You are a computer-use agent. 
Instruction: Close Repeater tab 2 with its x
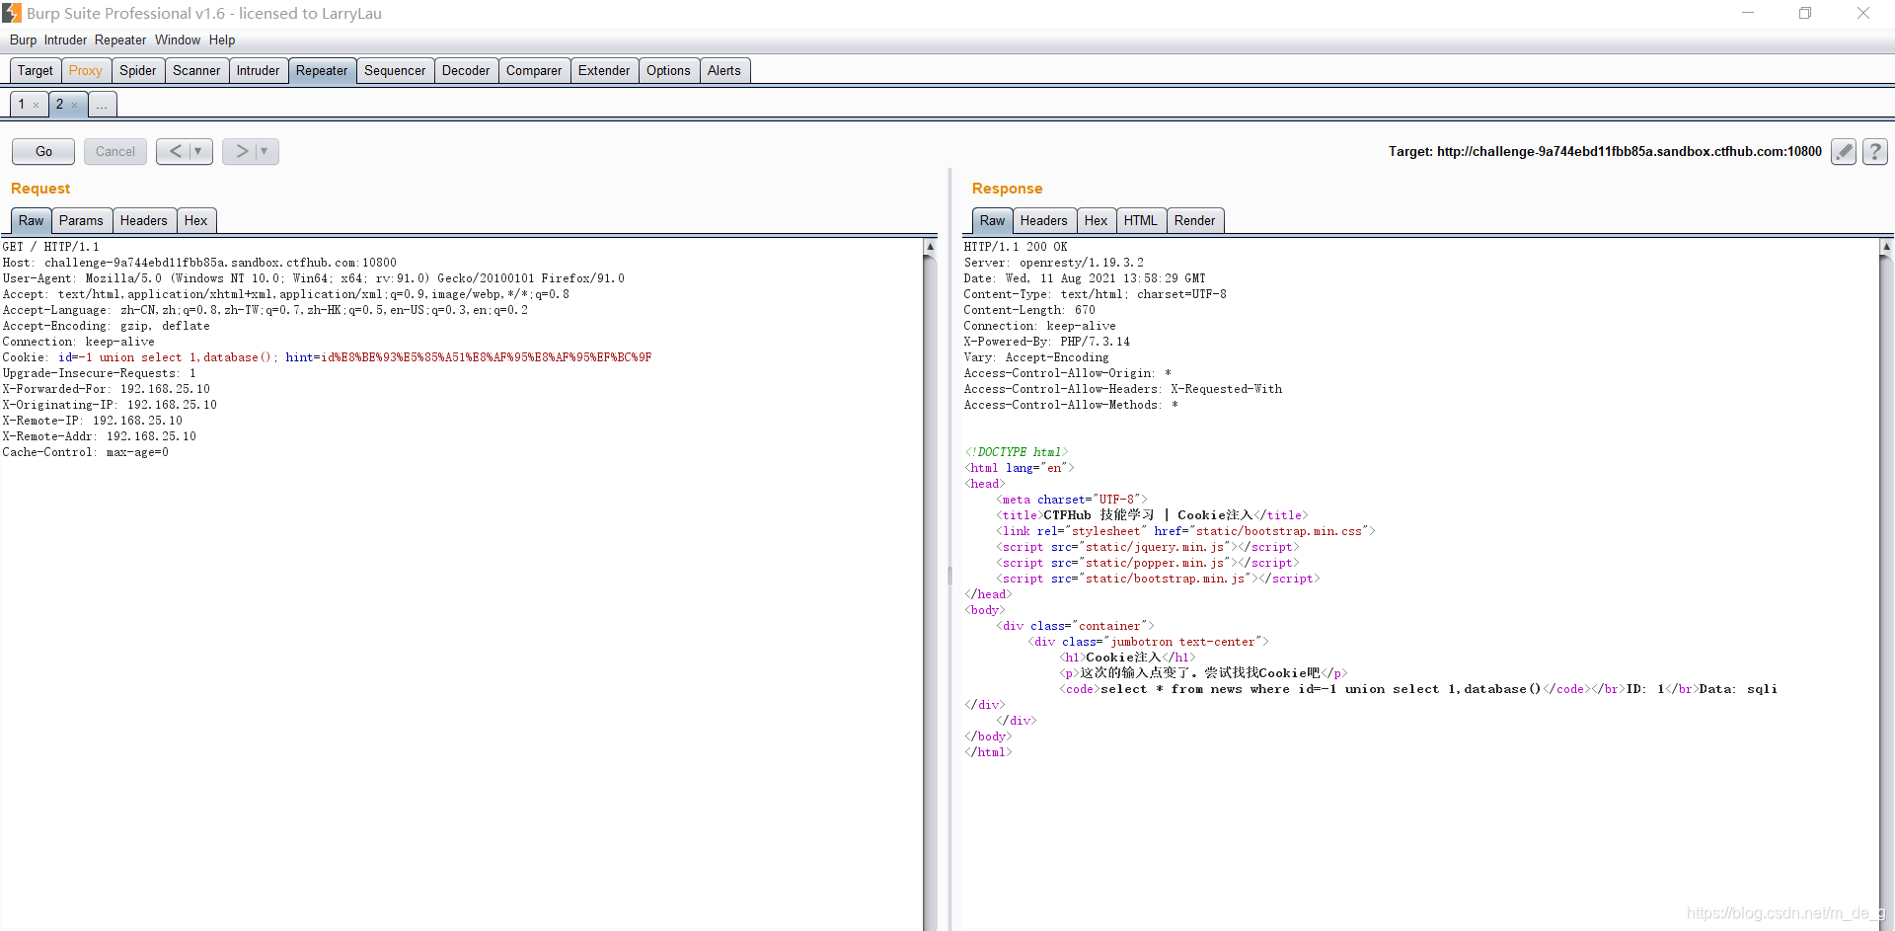[x=74, y=105]
